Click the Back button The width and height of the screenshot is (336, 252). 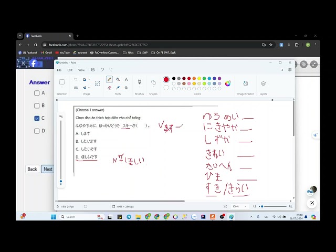[33, 169]
